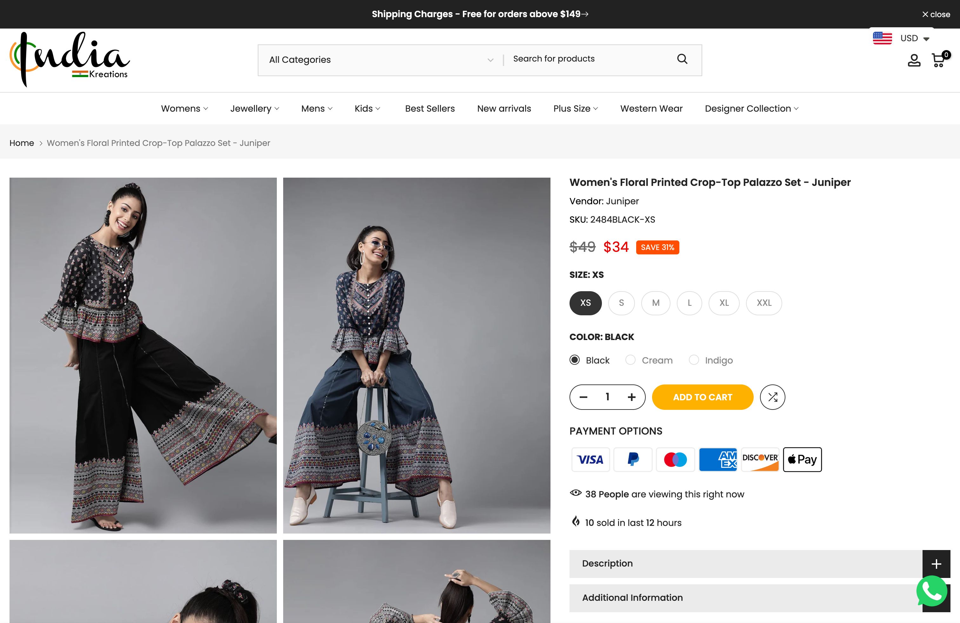This screenshot has width=960, height=623.
Task: Open the user account icon
Action: pos(914,61)
